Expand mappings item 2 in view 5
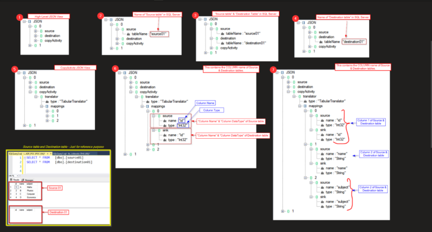Screen dimensions: 432x232 point(47,121)
